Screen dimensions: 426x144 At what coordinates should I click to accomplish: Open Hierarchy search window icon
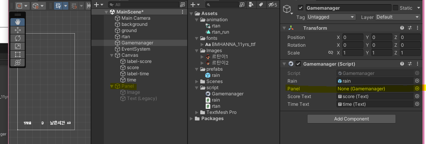pos(183,5)
